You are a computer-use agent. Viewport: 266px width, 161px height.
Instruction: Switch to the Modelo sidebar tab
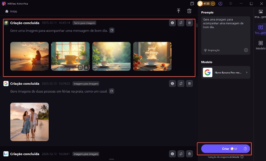coord(260,45)
